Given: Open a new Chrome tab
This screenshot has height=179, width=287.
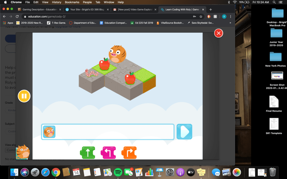Looking at the screenshot, I should coord(211,10).
